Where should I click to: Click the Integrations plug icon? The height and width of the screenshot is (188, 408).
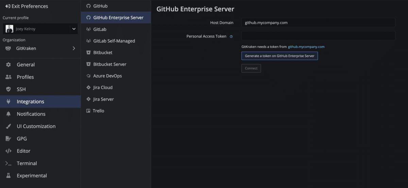pyautogui.click(x=8, y=101)
